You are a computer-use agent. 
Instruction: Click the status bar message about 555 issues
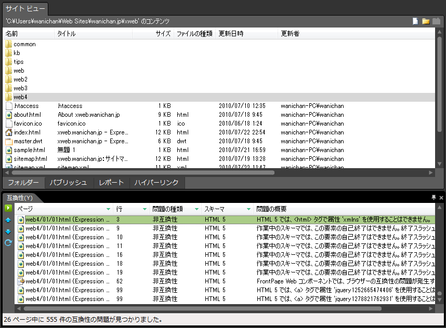pyautogui.click(x=83, y=320)
